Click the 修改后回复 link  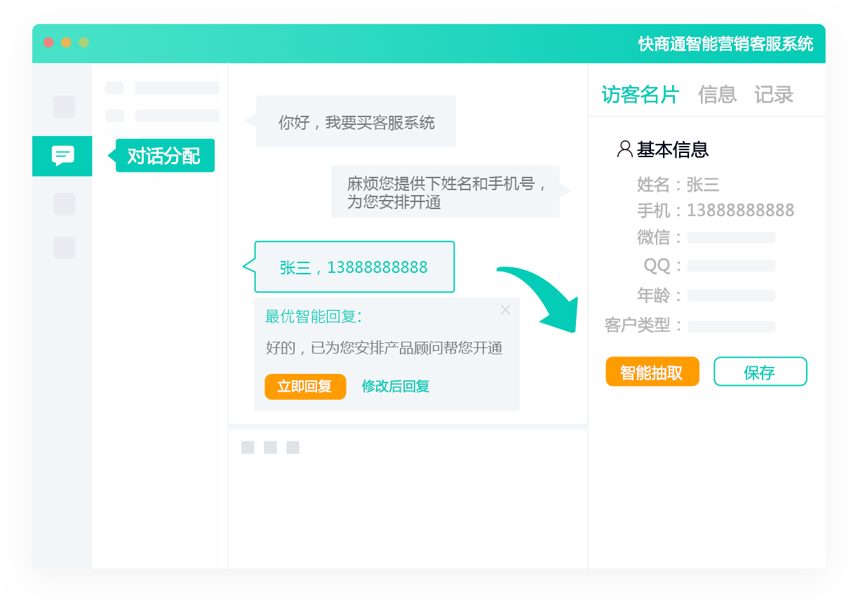coord(395,387)
